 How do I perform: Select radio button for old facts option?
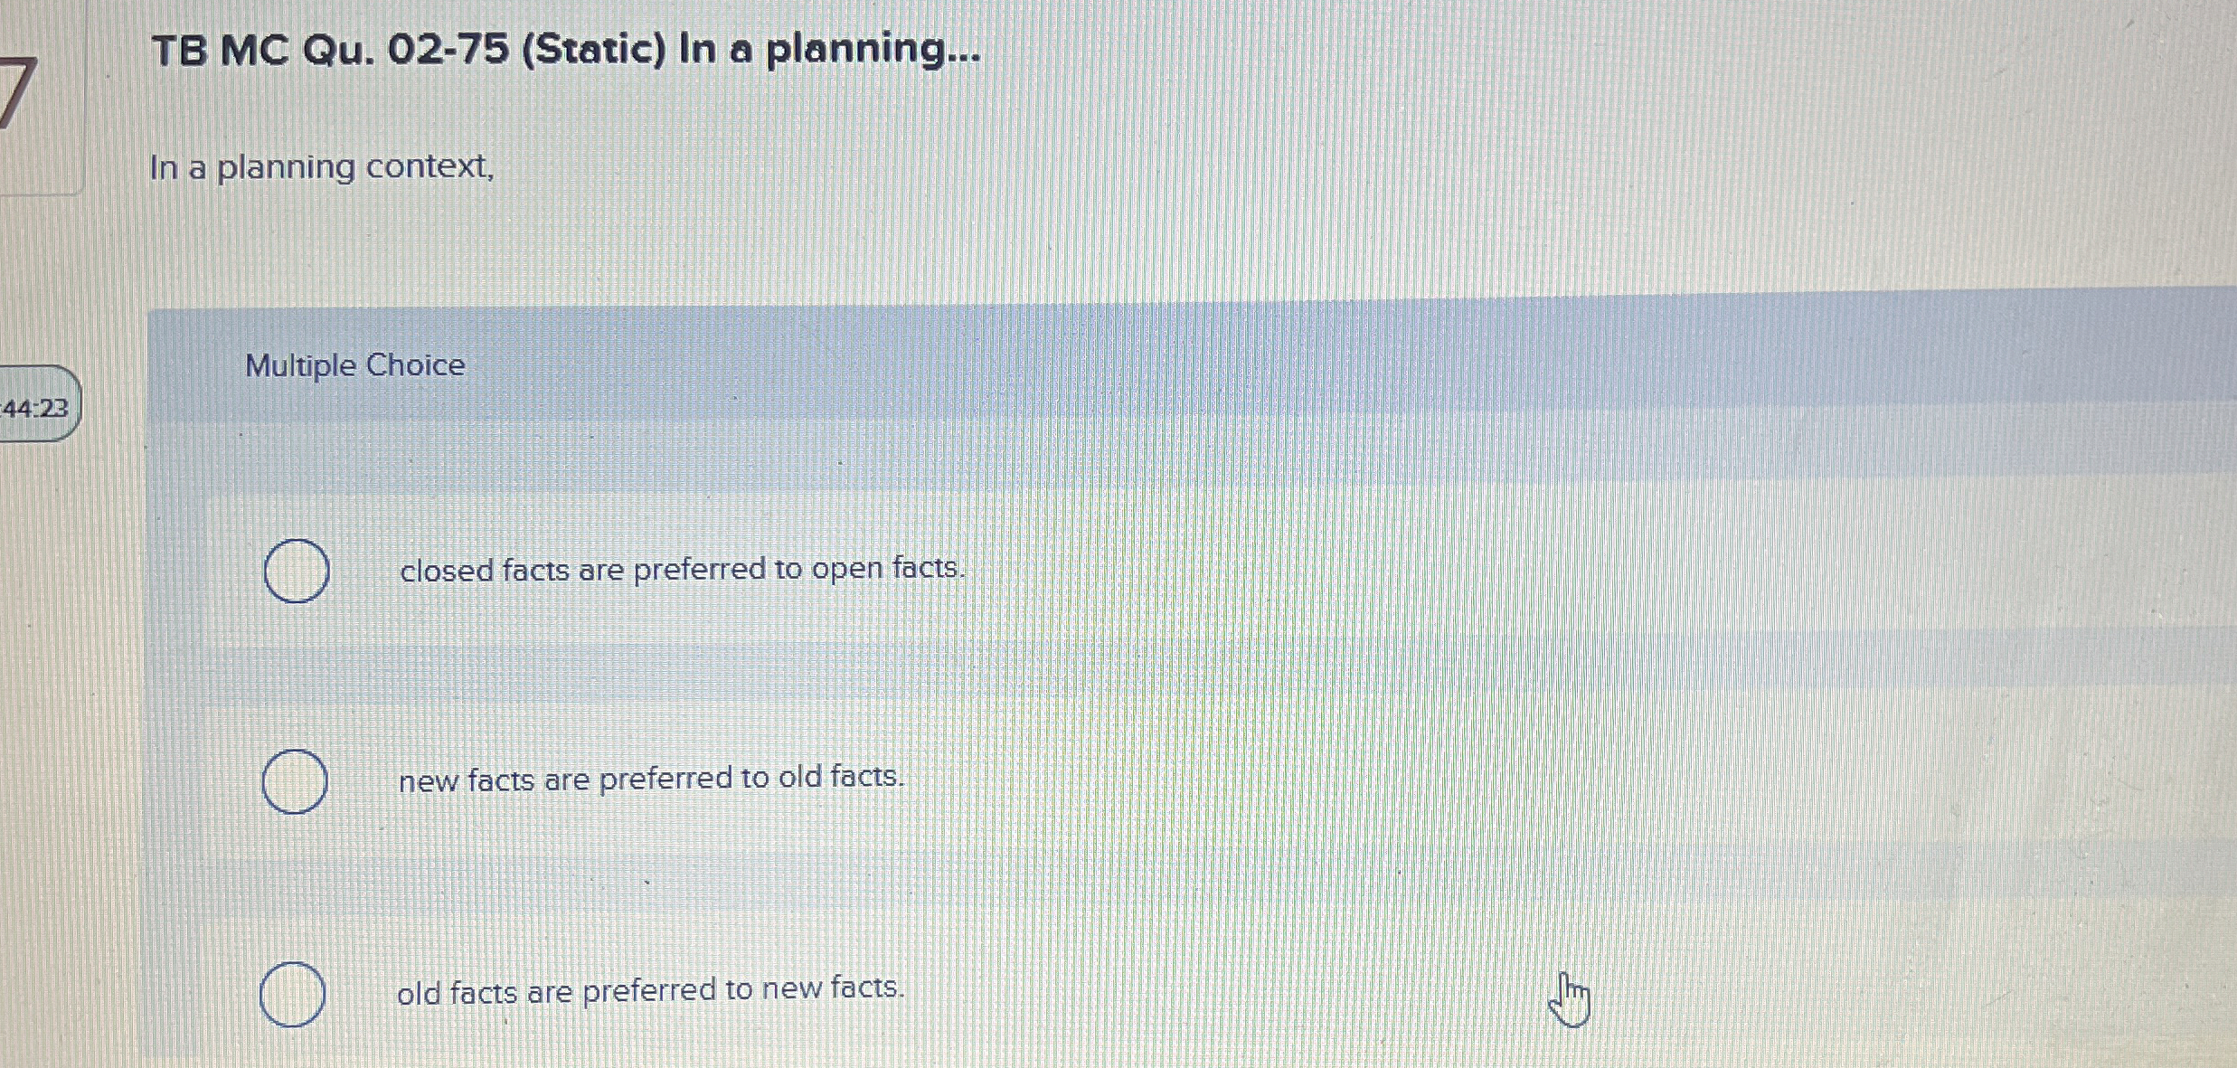293,993
